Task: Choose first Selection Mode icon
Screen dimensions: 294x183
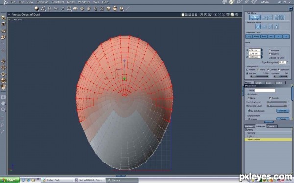Action: (258, 27)
